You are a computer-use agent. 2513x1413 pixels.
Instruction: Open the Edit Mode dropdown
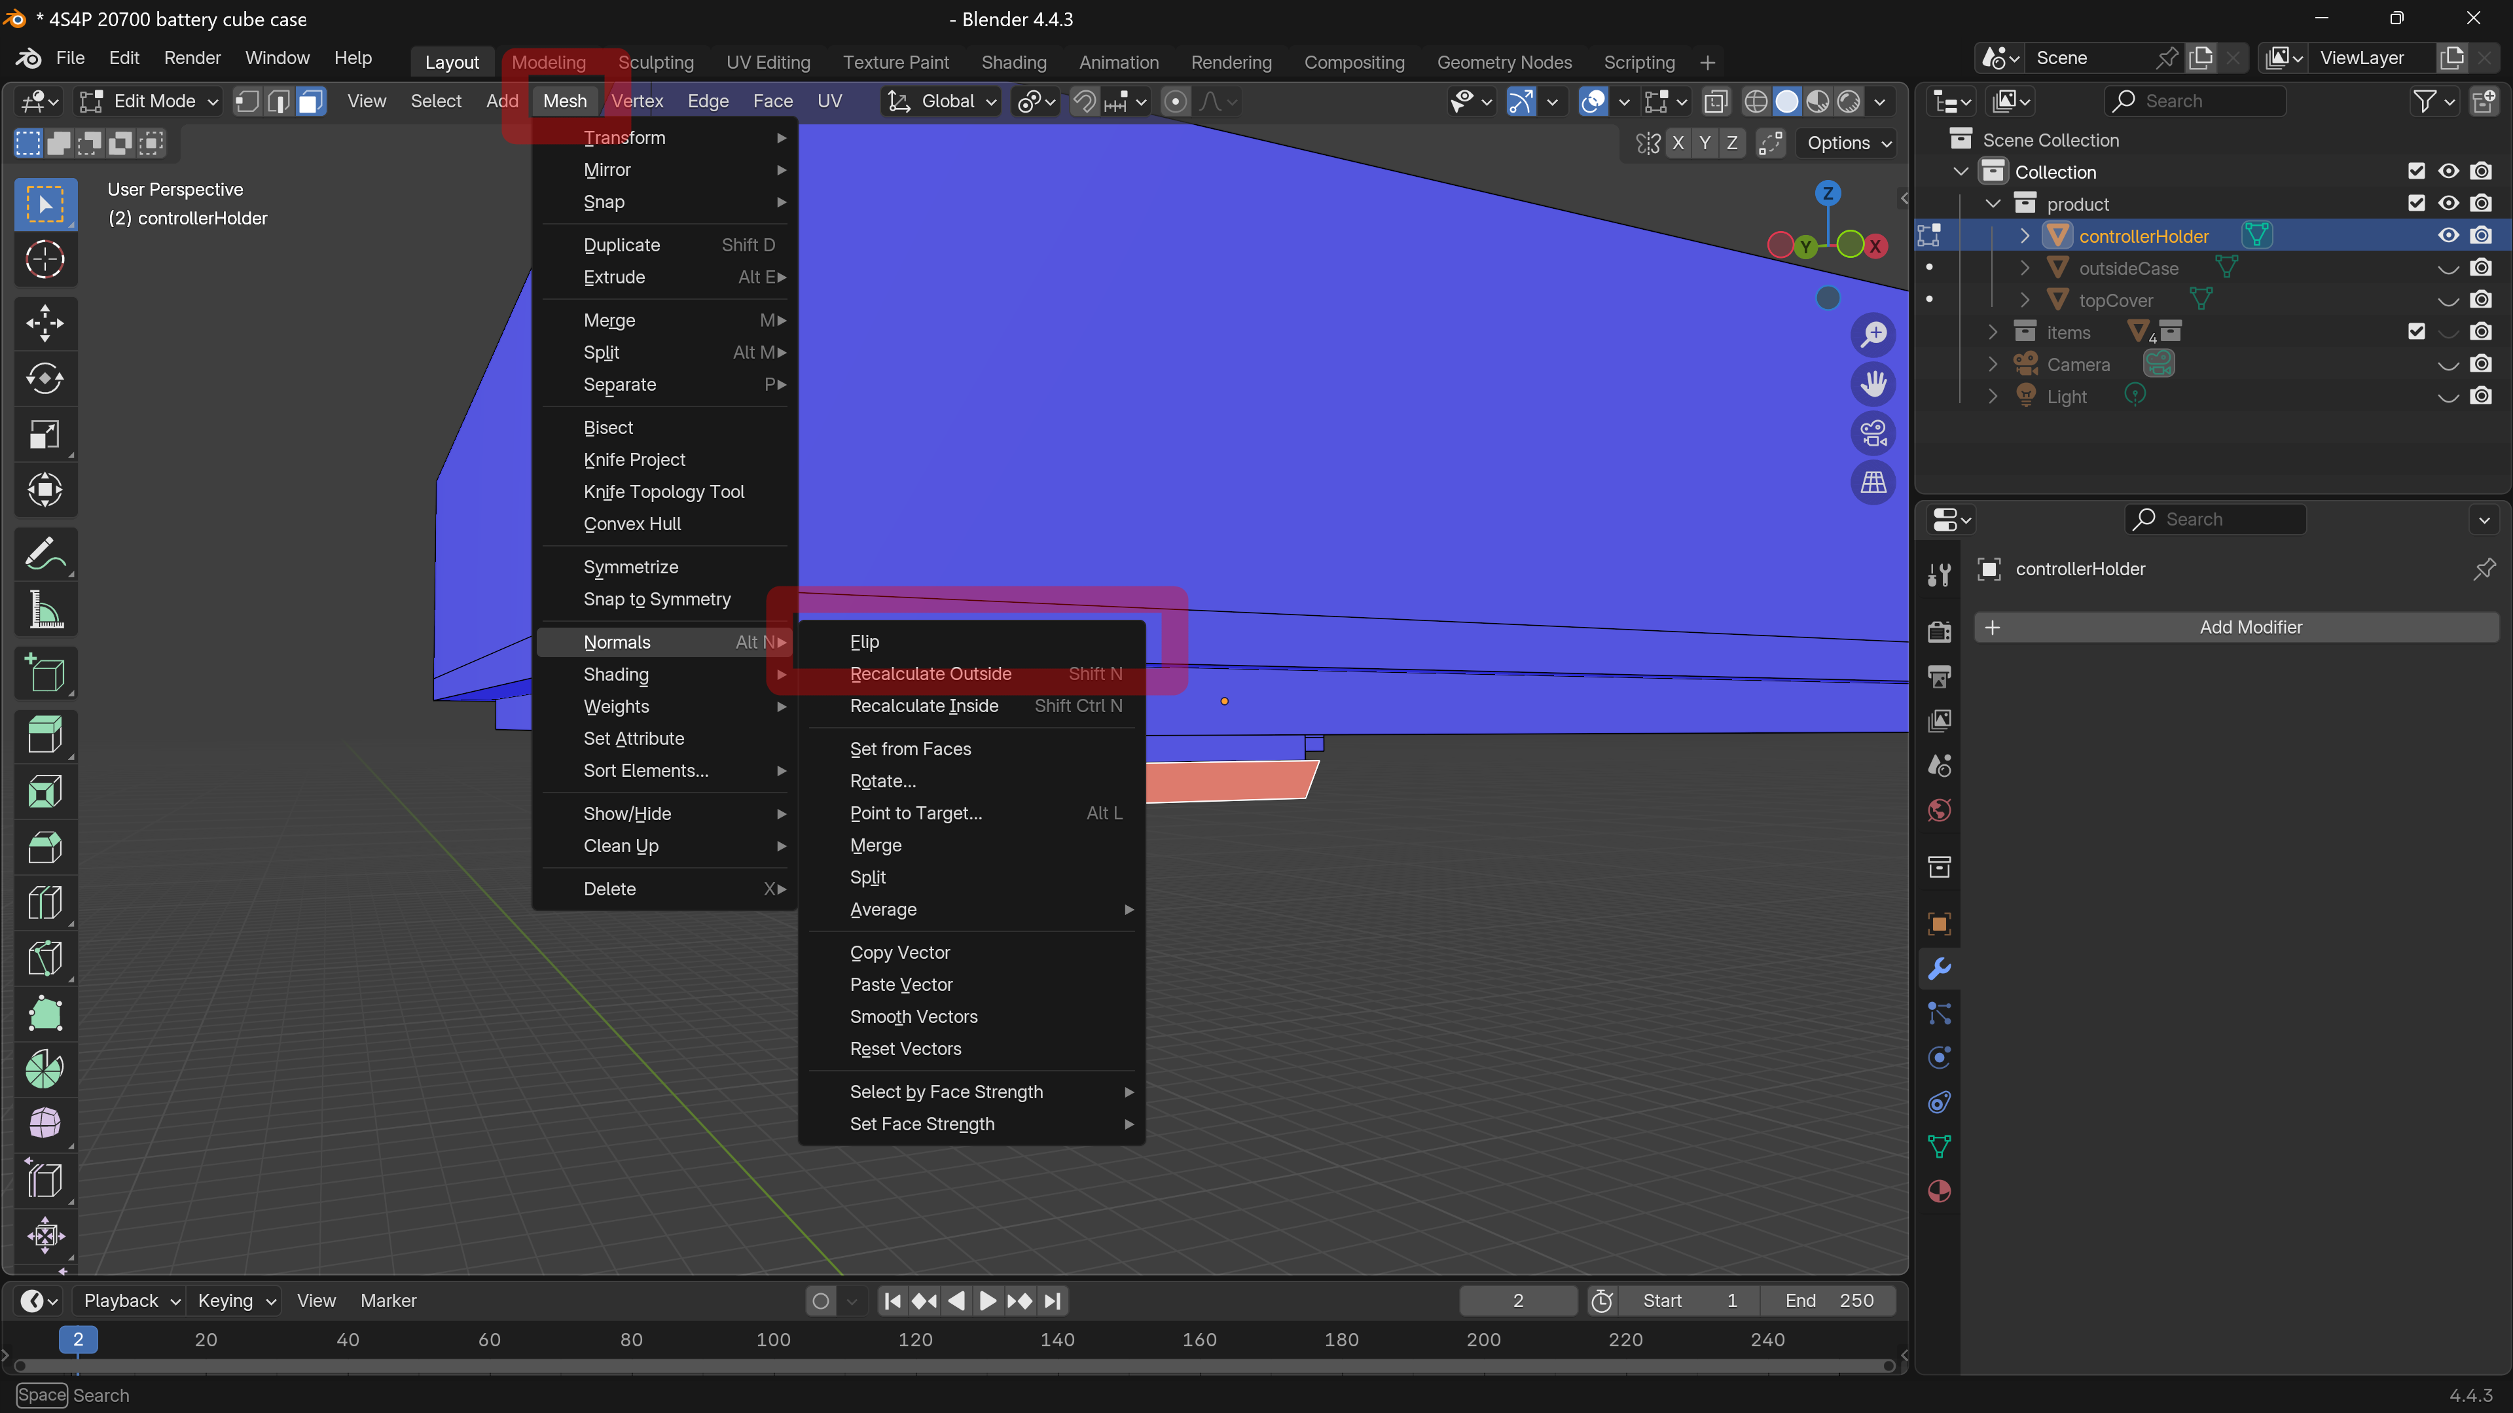click(151, 101)
